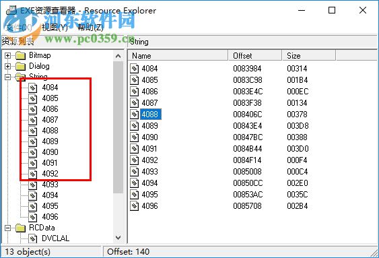The width and height of the screenshot is (379, 258).
Task: Click icon of 4084 in list
Action: [135, 69]
